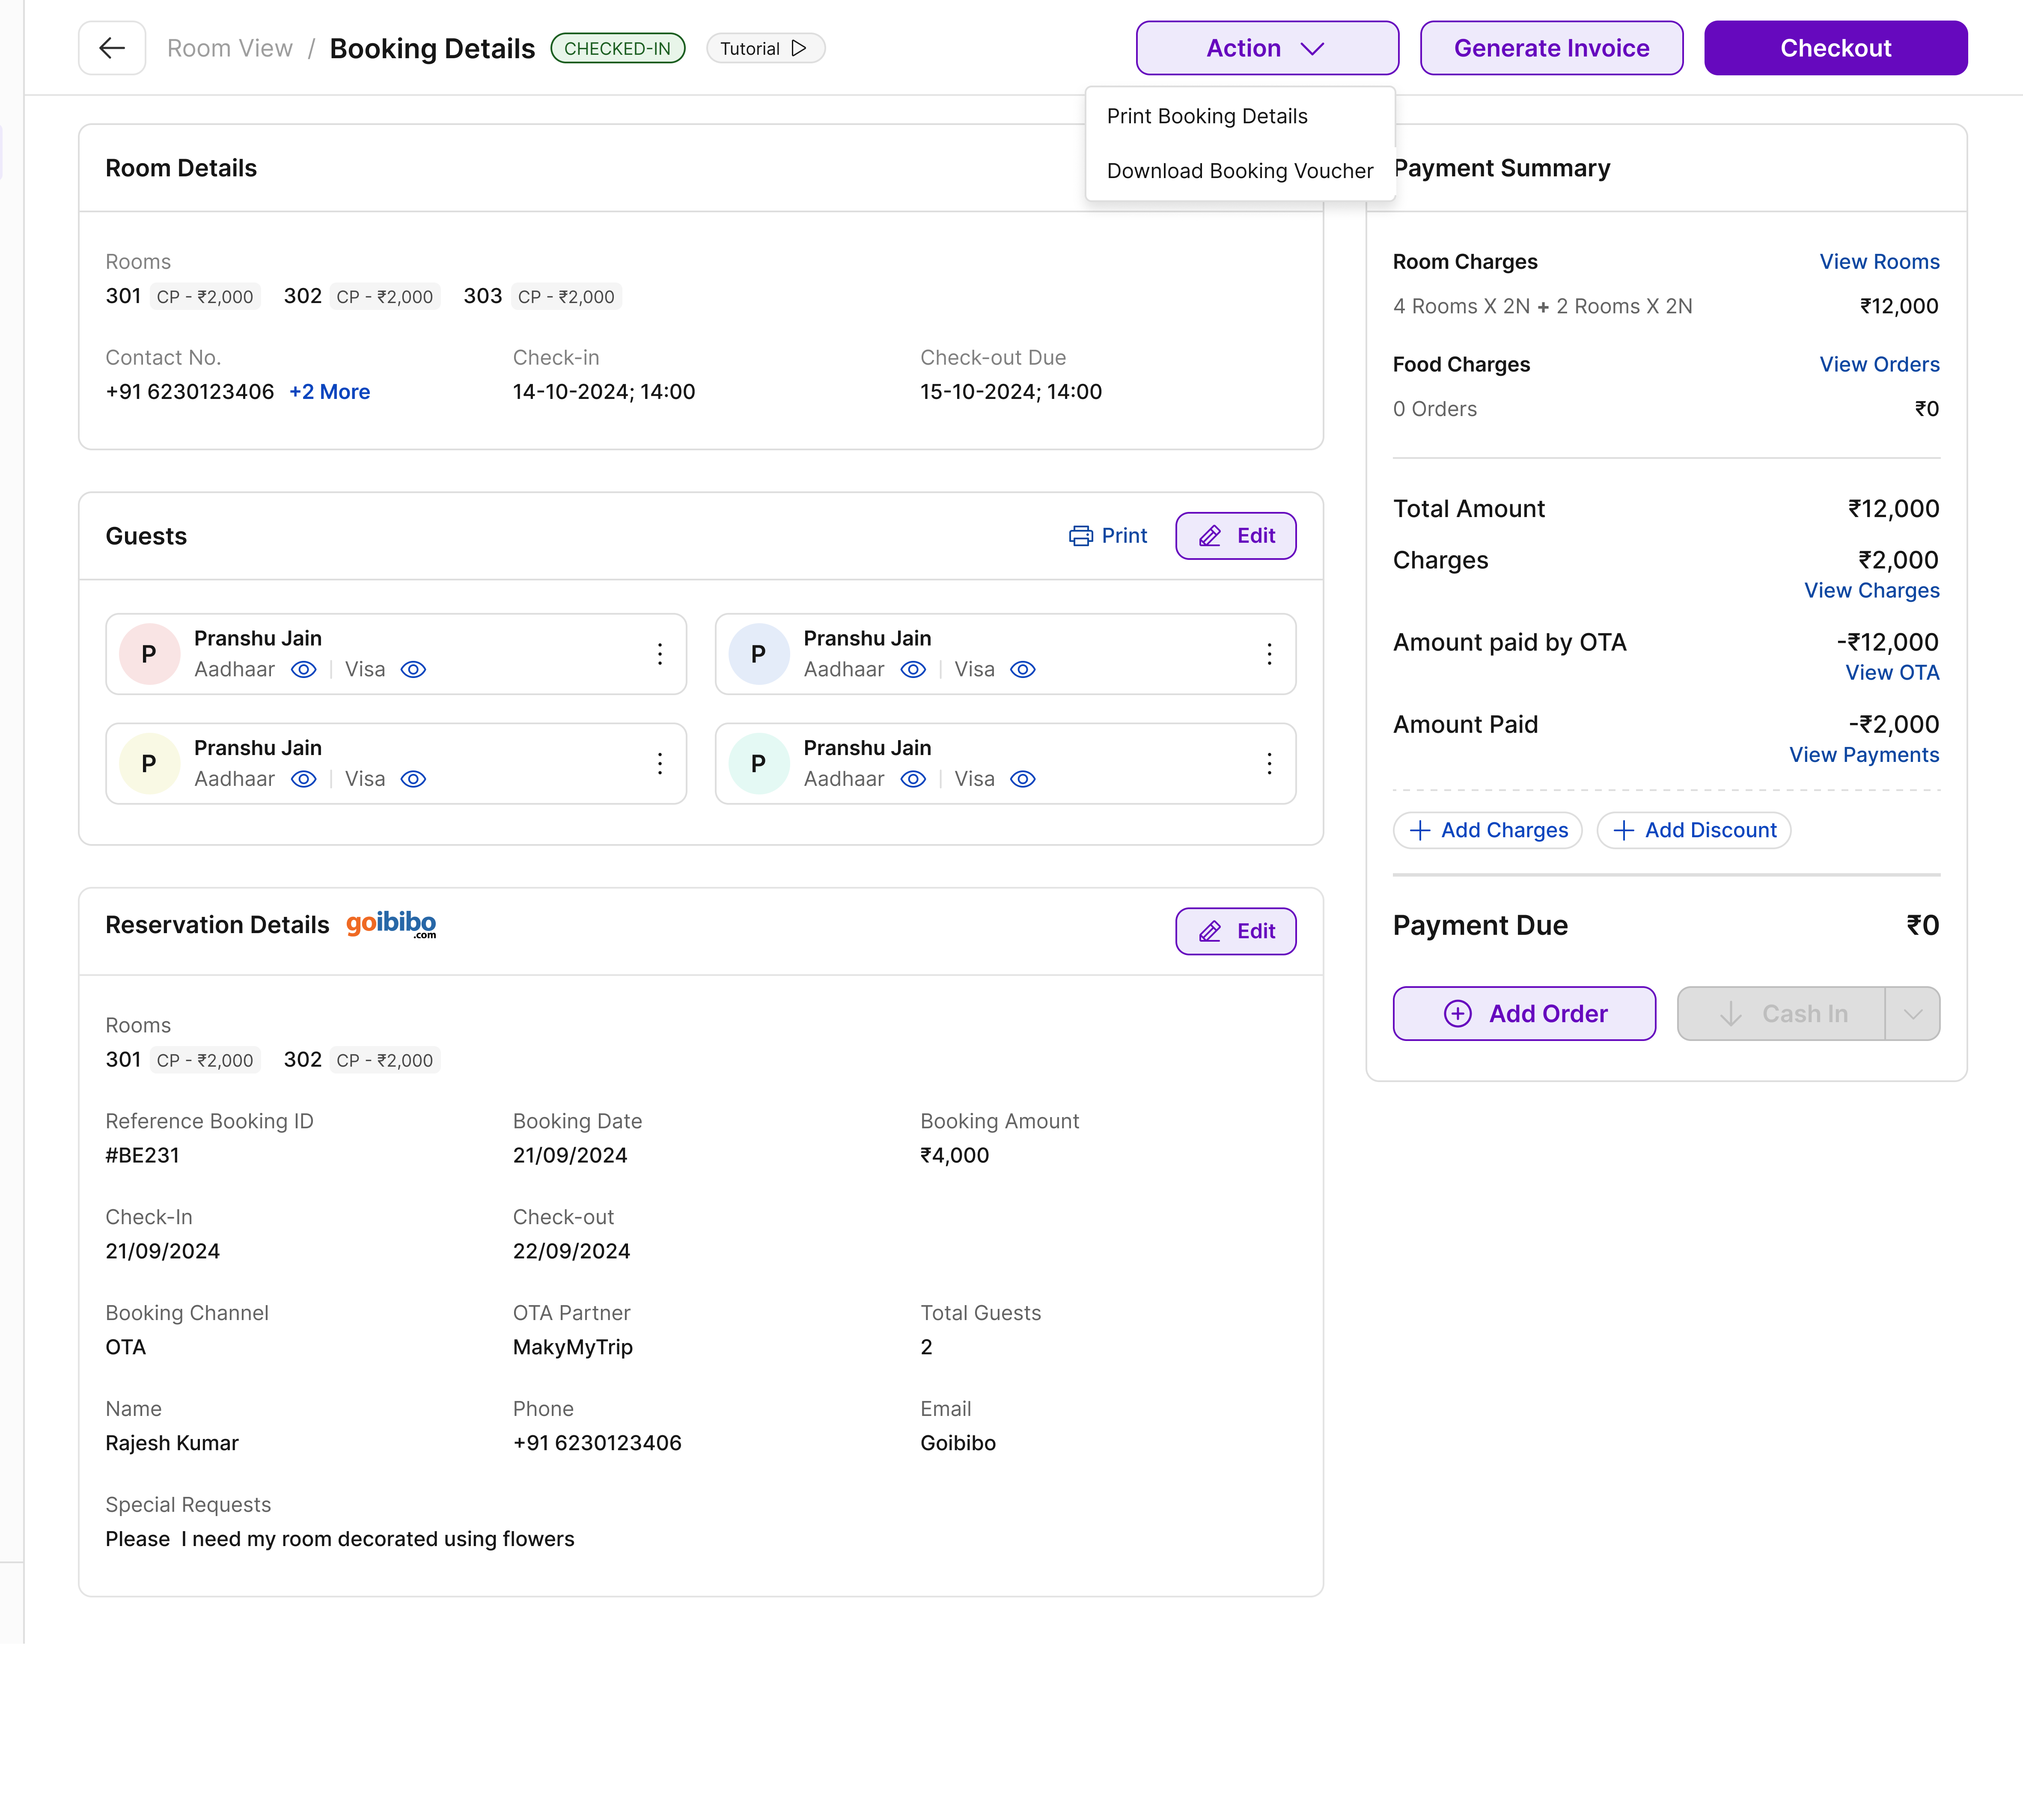2023x1820 pixels.
Task: Click the back arrow button
Action: tap(112, 48)
